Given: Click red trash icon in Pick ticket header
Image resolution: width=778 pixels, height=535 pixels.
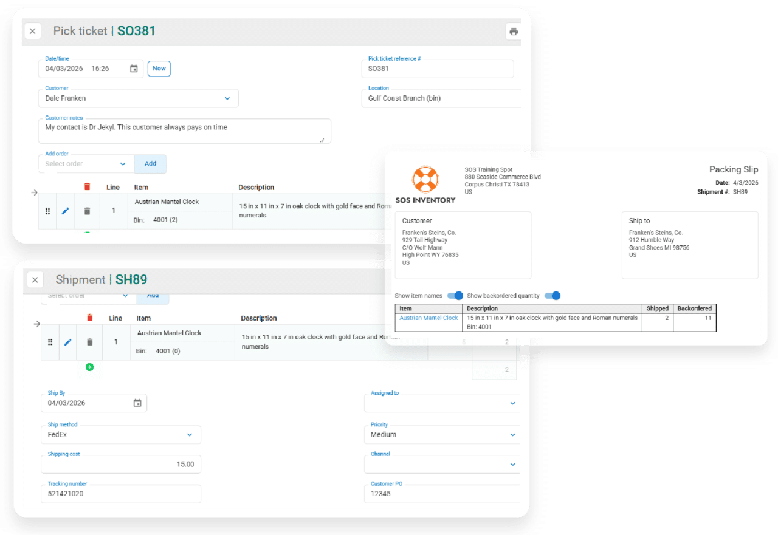Looking at the screenshot, I should (87, 187).
